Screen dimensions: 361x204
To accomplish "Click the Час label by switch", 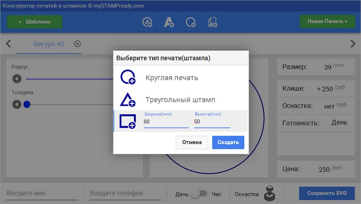I will pyautogui.click(x=216, y=194).
